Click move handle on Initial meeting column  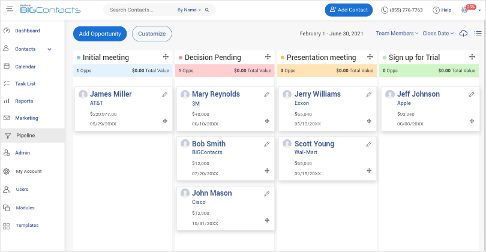[166, 57]
